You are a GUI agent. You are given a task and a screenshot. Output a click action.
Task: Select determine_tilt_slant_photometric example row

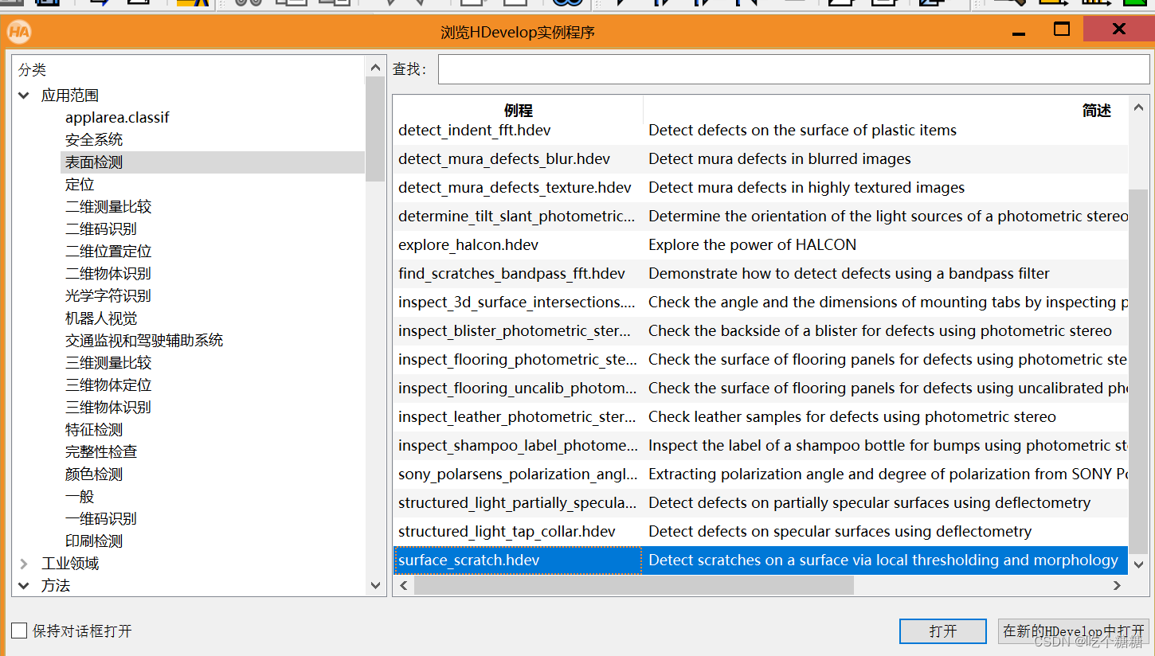click(x=517, y=217)
